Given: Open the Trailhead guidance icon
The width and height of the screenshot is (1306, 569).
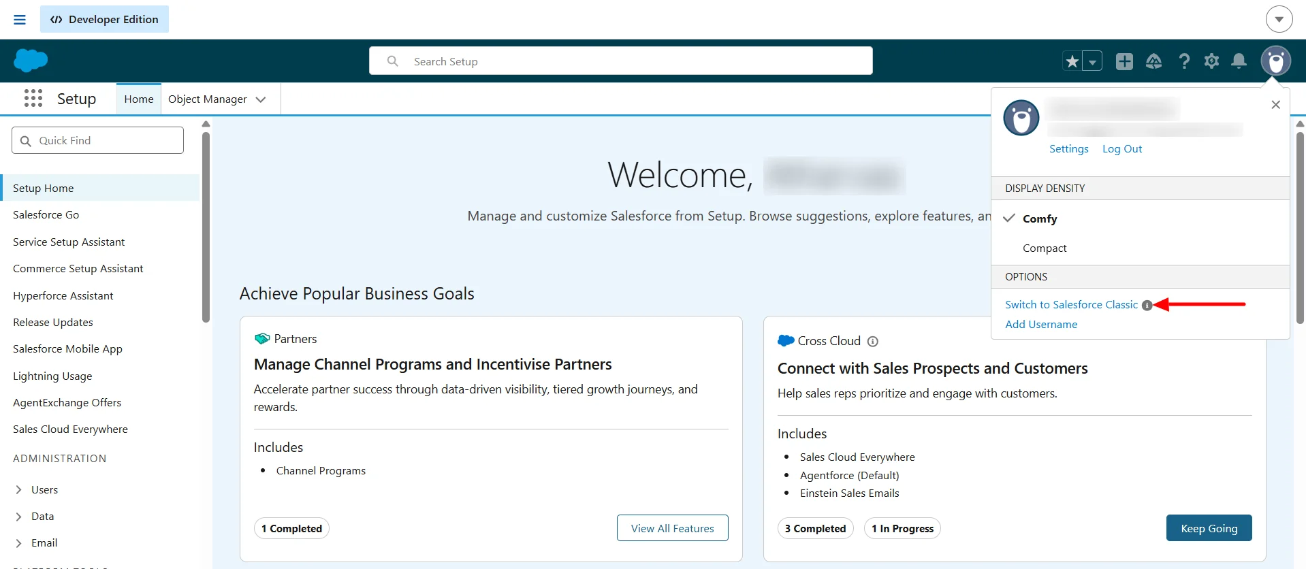Looking at the screenshot, I should (x=1154, y=61).
